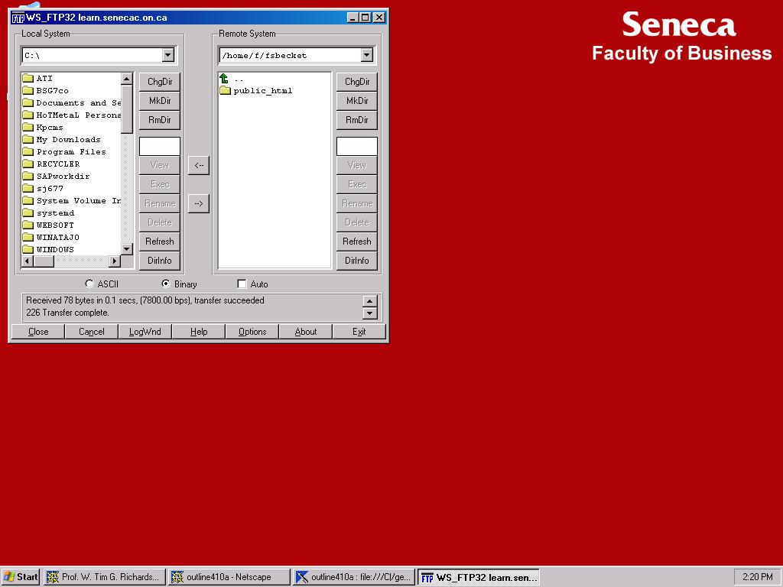The image size is (783, 587).
Task: Select the SAPworkdir folder icon
Action: [28, 177]
